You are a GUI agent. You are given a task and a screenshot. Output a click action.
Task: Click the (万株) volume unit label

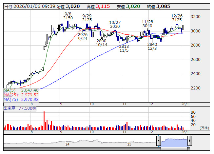[204, 128]
